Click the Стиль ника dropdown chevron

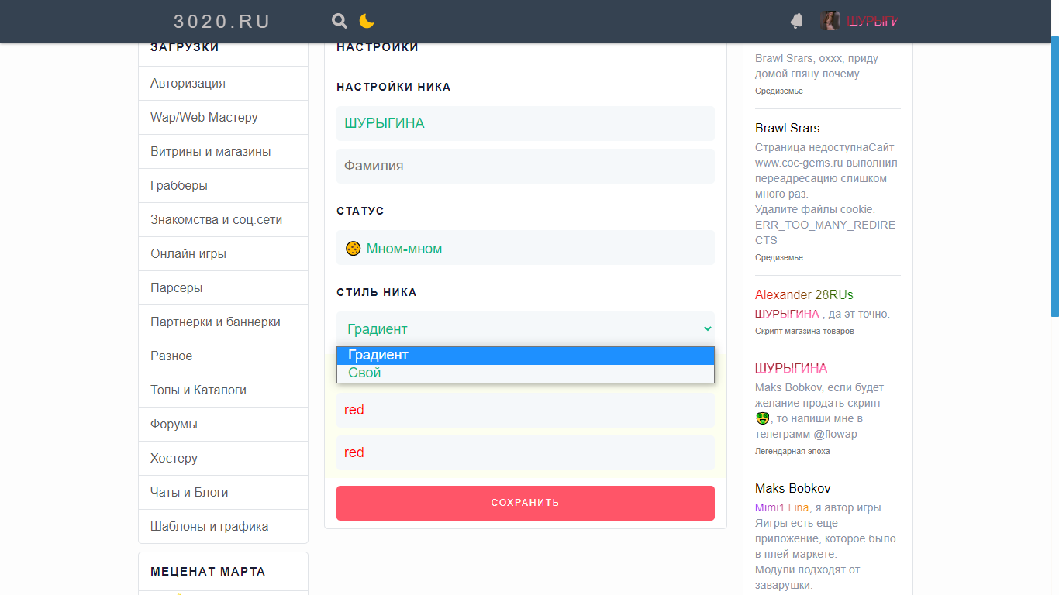click(707, 328)
